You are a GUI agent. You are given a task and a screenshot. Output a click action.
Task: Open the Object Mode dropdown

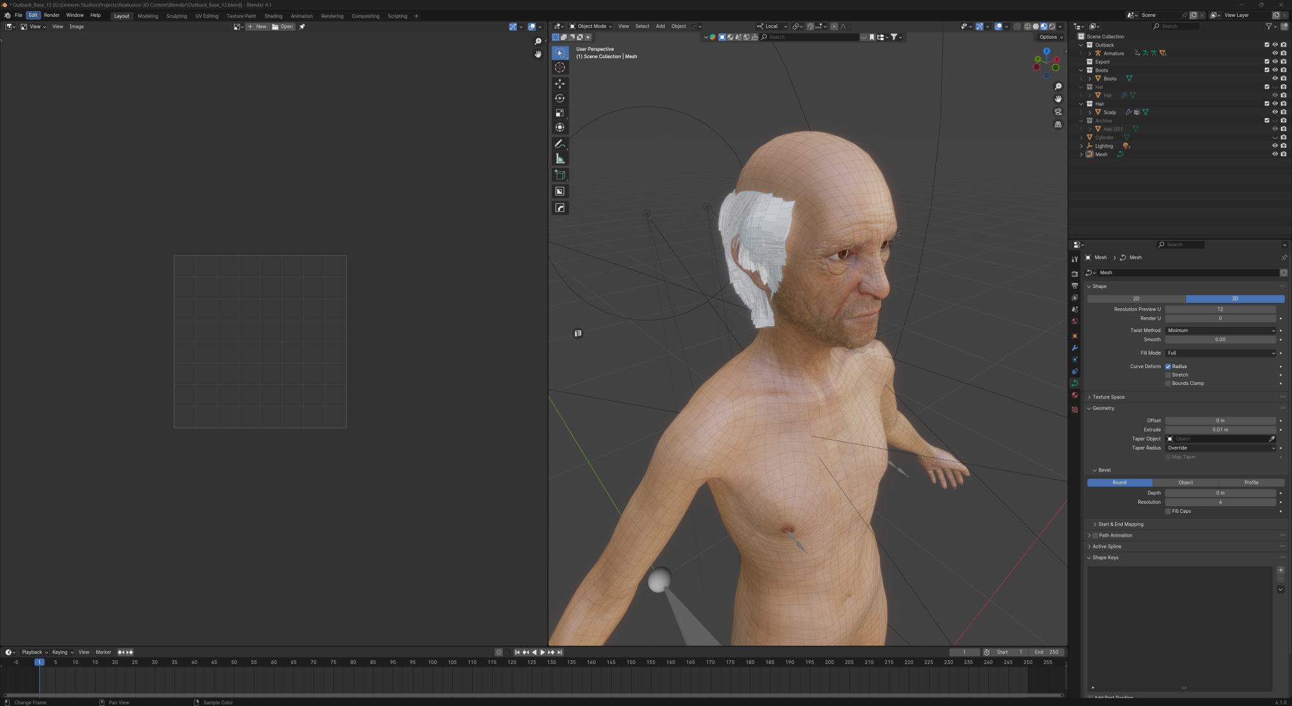pos(591,26)
